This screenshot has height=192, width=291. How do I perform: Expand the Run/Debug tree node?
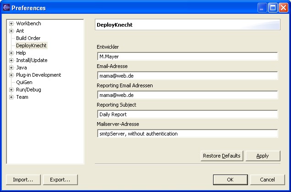click(11, 90)
